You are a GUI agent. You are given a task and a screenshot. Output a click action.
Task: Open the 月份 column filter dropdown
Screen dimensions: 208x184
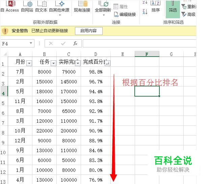[29, 63]
